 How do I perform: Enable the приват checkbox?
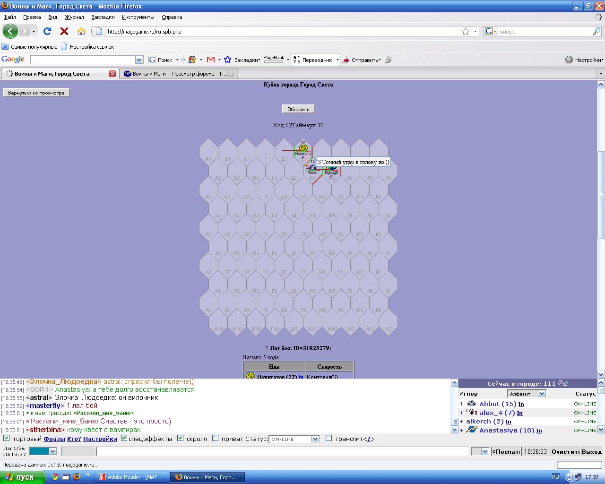[216, 438]
